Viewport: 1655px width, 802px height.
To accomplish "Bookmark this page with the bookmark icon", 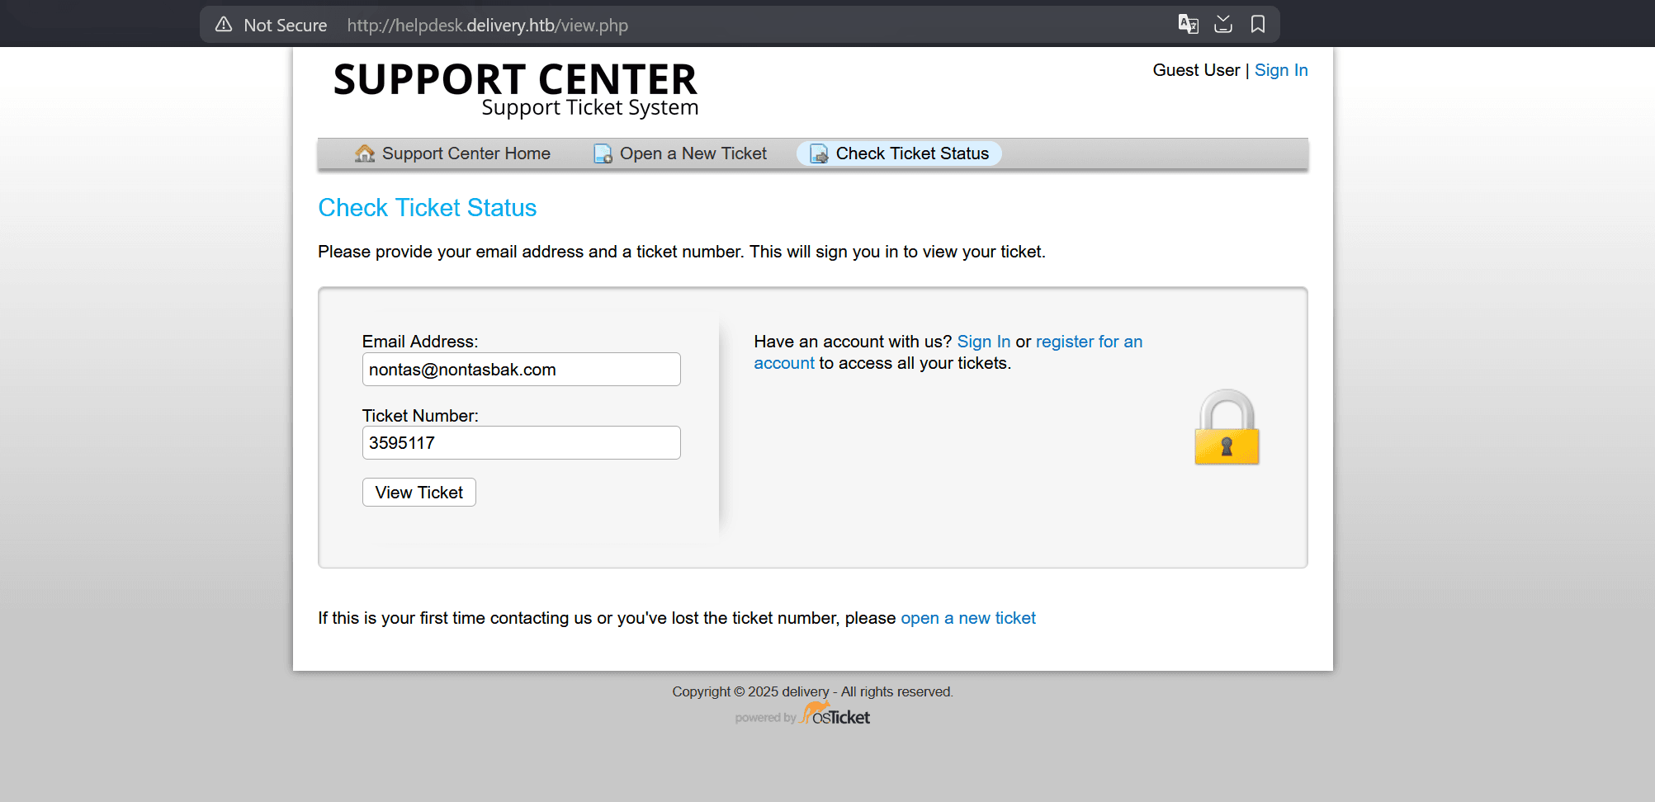I will pos(1257,24).
